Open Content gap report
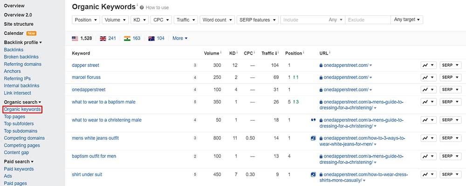Screen dimensions: 466x186 click(16, 152)
